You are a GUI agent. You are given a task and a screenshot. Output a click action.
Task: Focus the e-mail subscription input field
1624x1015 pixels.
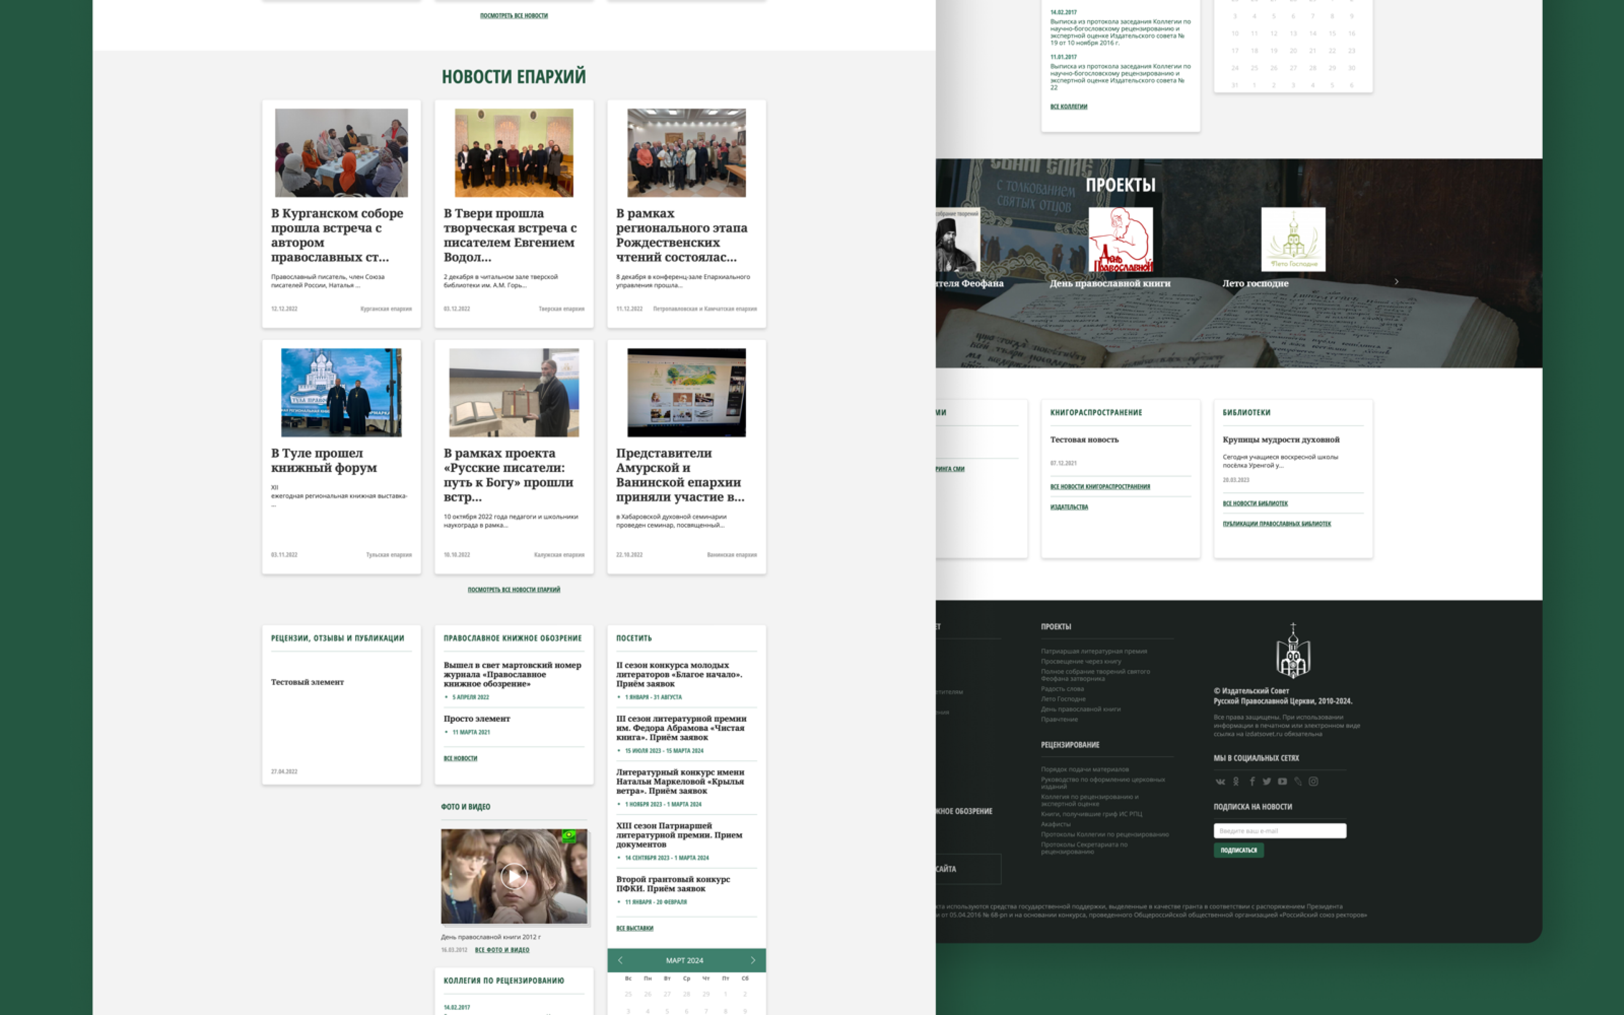(x=1279, y=830)
